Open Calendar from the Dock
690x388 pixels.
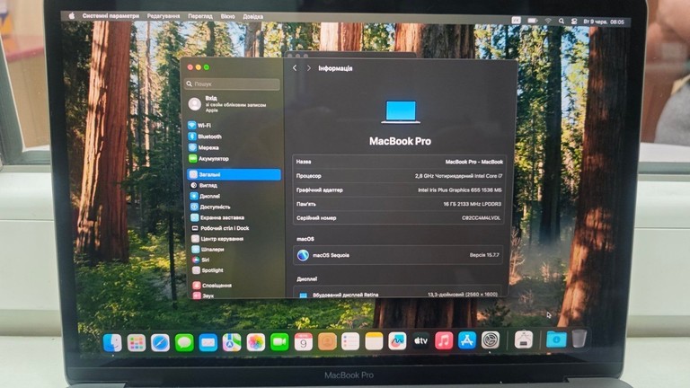point(303,342)
